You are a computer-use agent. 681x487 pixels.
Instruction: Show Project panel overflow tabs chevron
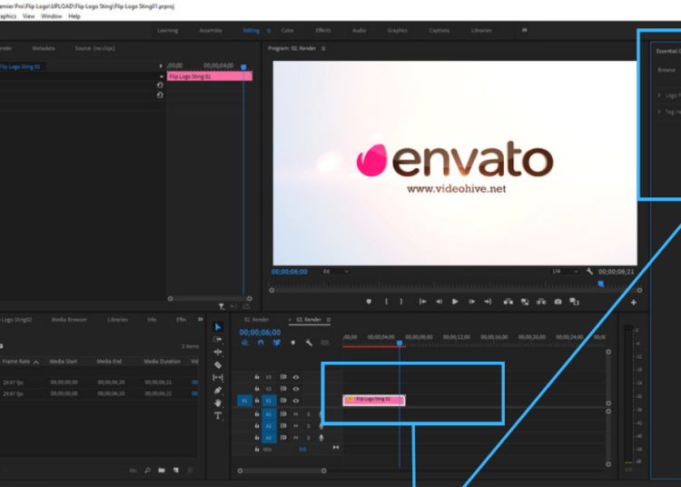(x=201, y=319)
